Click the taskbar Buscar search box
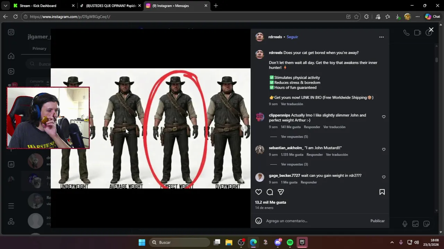The height and width of the screenshot is (249, 444). 180,242
